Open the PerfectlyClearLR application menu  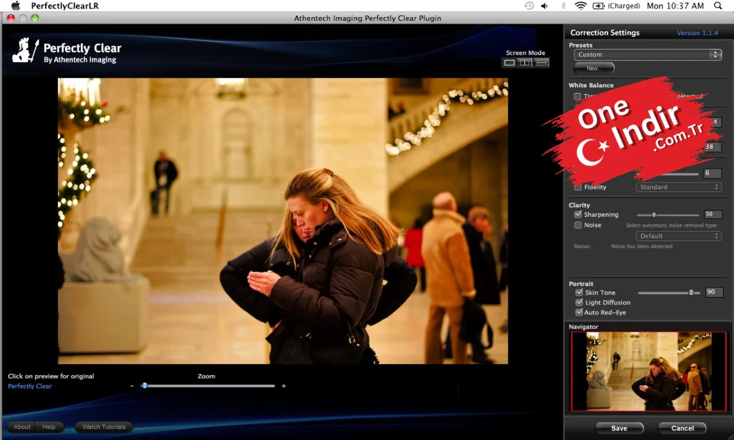pos(64,6)
